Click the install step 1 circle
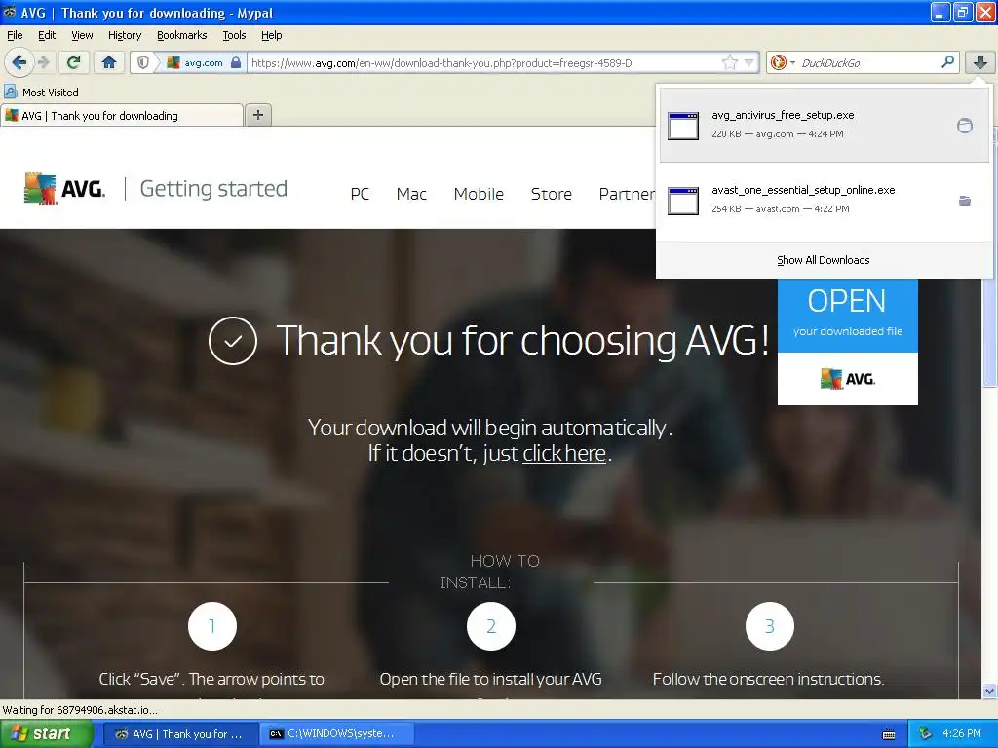Image resolution: width=998 pixels, height=748 pixels. coord(211,626)
